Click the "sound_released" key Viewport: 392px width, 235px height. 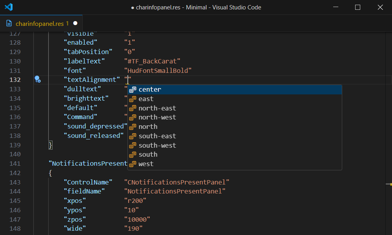coord(94,136)
